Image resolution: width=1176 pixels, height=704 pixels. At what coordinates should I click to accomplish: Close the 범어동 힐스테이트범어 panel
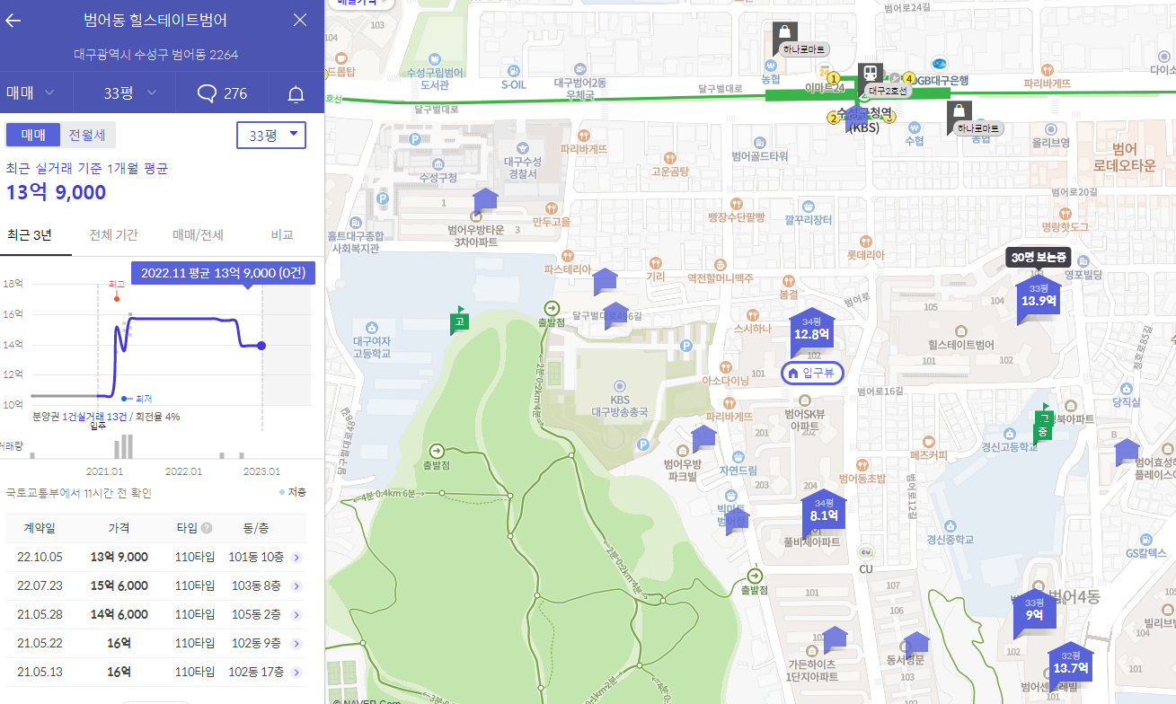[x=300, y=20]
